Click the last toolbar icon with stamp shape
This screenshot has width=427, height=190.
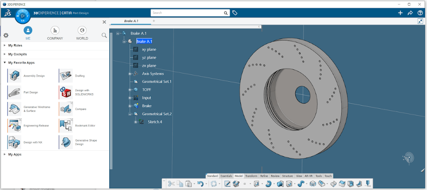(368, 184)
